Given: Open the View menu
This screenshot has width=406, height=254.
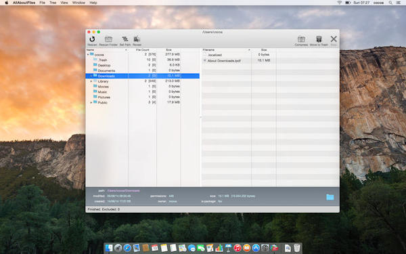Looking at the screenshot, I should pos(64,3).
